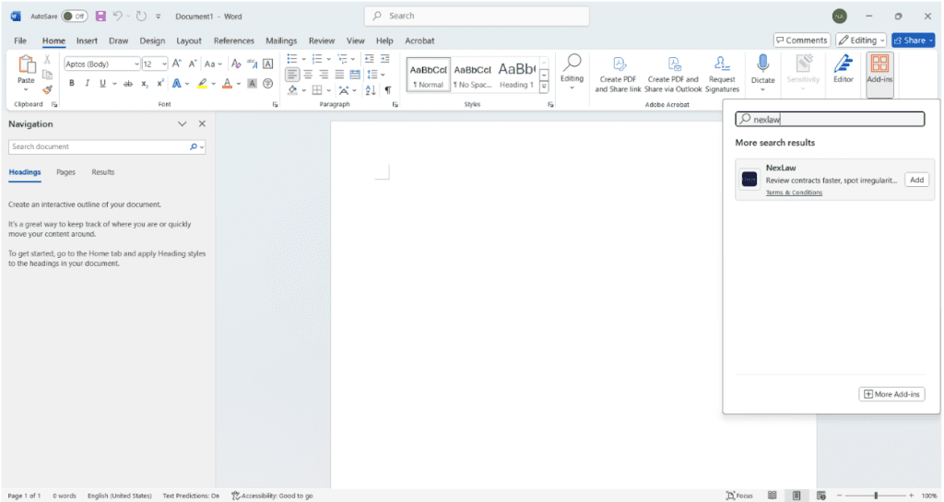944x502 pixels.
Task: Open the Review tab
Action: click(x=322, y=41)
